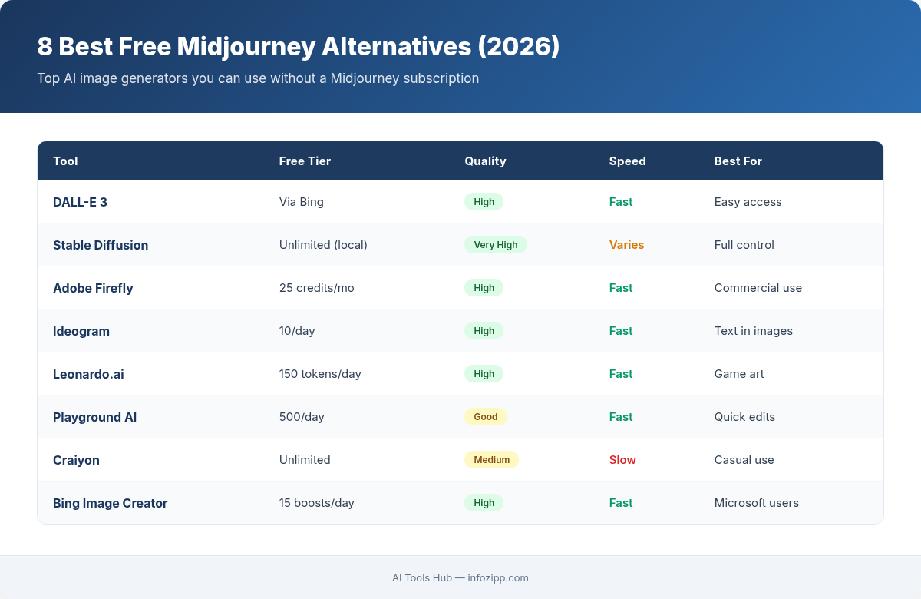The width and height of the screenshot is (921, 599).
Task: Select the 'Medium' quality badge for Craiyon
Action: click(x=491, y=459)
